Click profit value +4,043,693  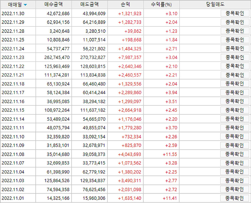tap(130, 154)
